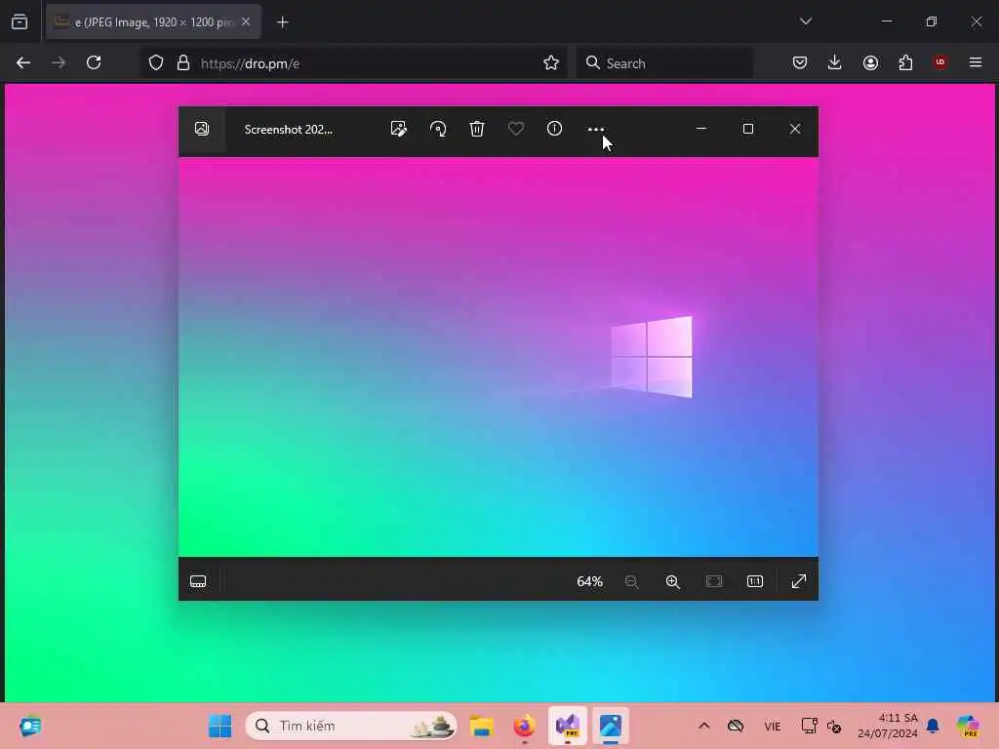Open the display and network tray icon
The image size is (999, 749).
[809, 726]
